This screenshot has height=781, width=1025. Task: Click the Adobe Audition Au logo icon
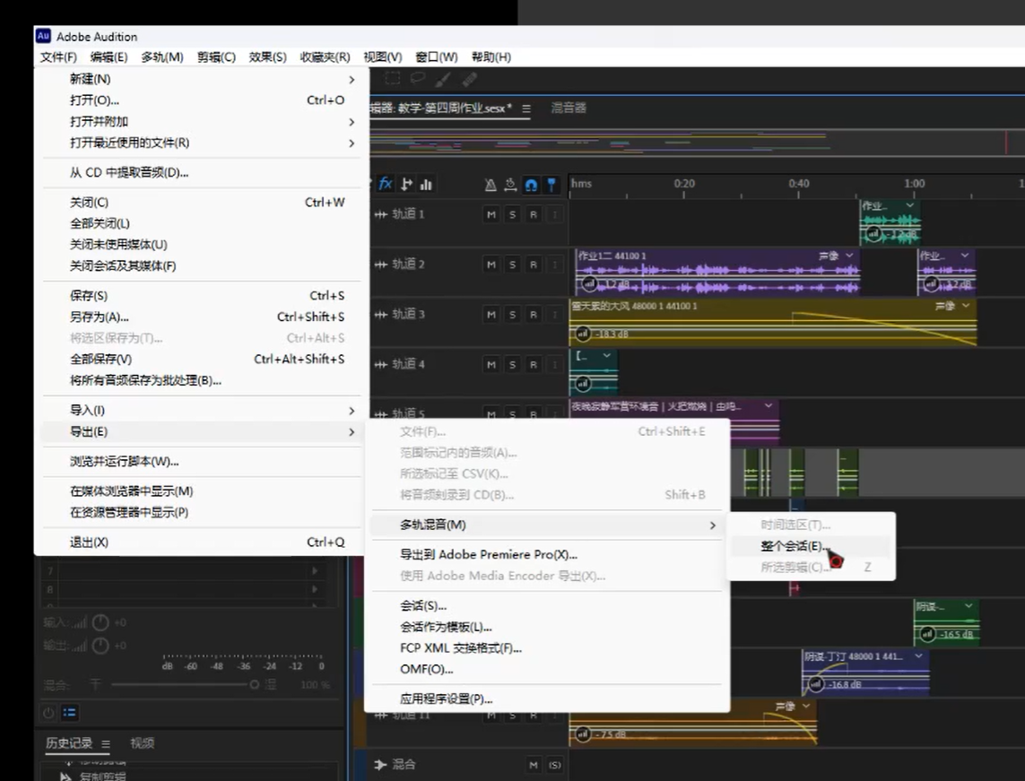click(43, 36)
